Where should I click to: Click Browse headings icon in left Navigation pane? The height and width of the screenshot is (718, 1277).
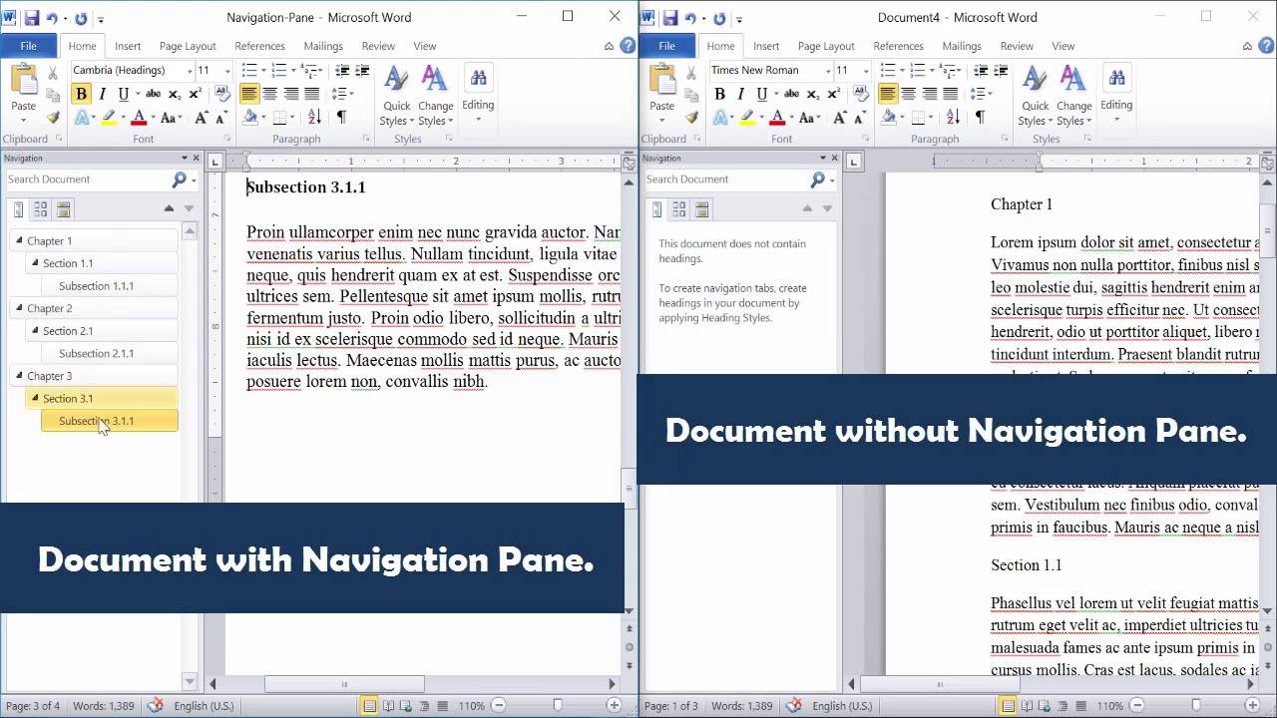pyautogui.click(x=18, y=209)
